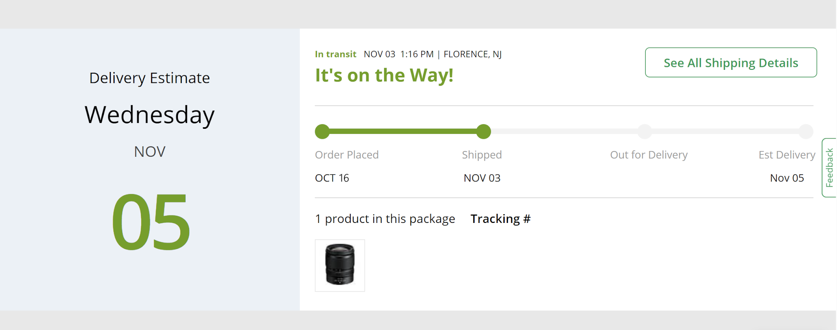This screenshot has width=837, height=330.
Task: Click the Shipped step label
Action: coord(482,155)
